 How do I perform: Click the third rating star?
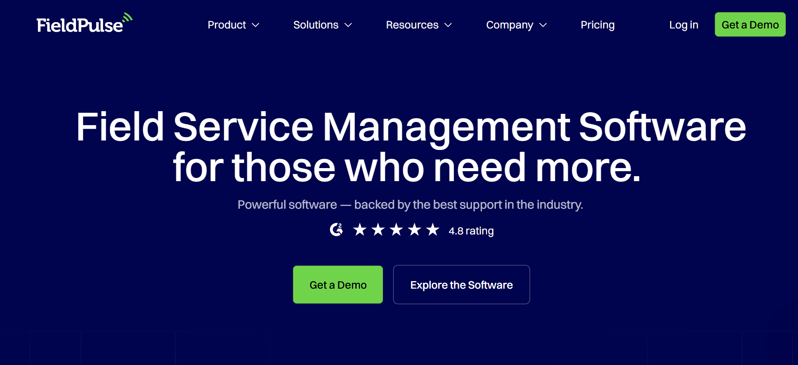[x=397, y=230]
